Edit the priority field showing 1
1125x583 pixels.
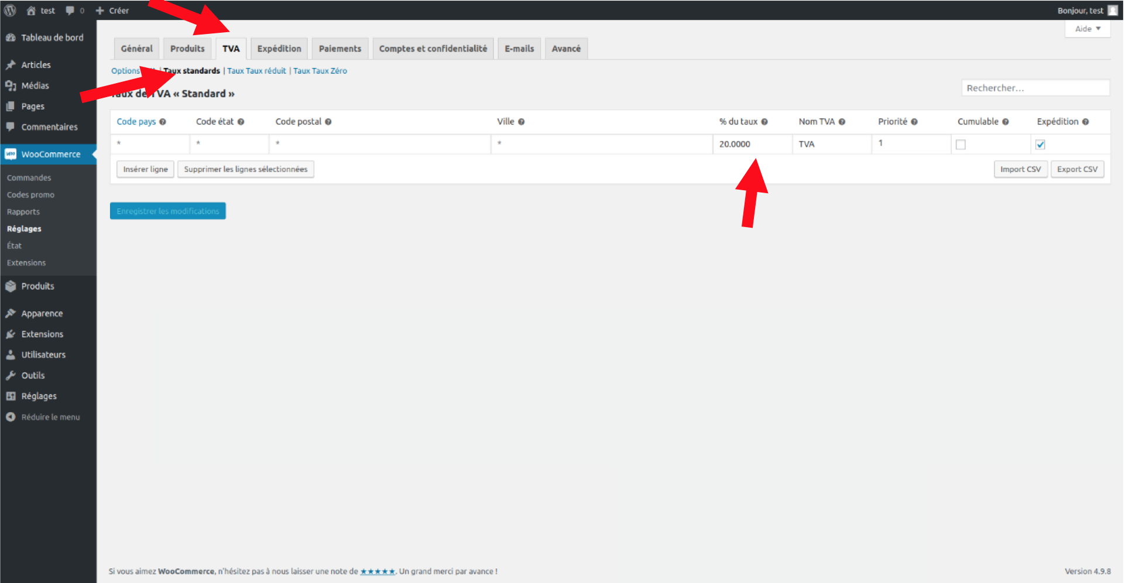pyautogui.click(x=911, y=144)
